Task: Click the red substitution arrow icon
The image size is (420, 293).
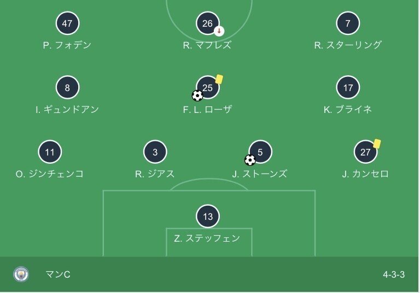Action: click(219, 31)
